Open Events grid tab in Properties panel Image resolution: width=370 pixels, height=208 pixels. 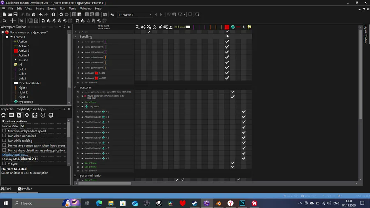coord(35,115)
